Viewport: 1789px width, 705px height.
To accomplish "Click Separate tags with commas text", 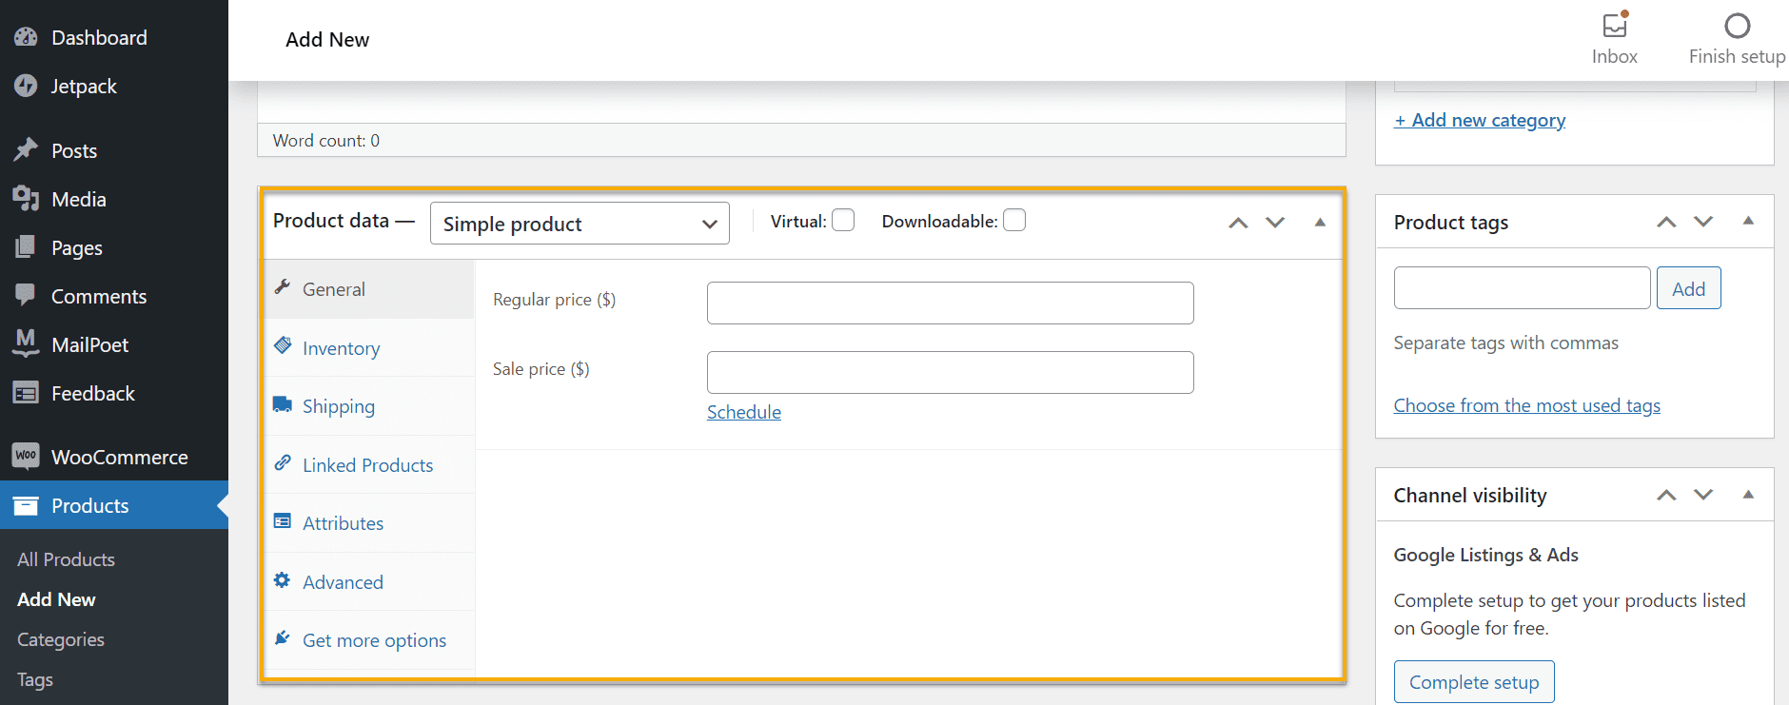I will pyautogui.click(x=1506, y=343).
